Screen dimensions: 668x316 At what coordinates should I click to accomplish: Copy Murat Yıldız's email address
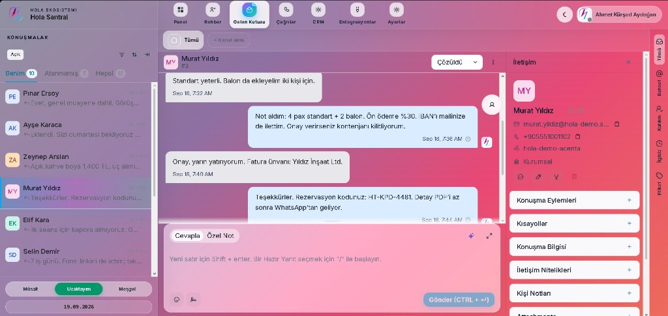coord(616,124)
